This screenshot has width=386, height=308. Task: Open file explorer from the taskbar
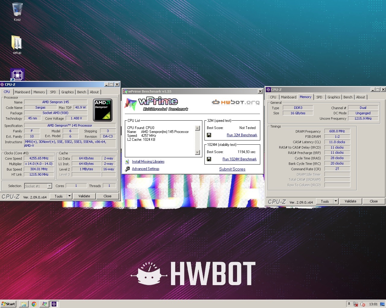coord(24,304)
